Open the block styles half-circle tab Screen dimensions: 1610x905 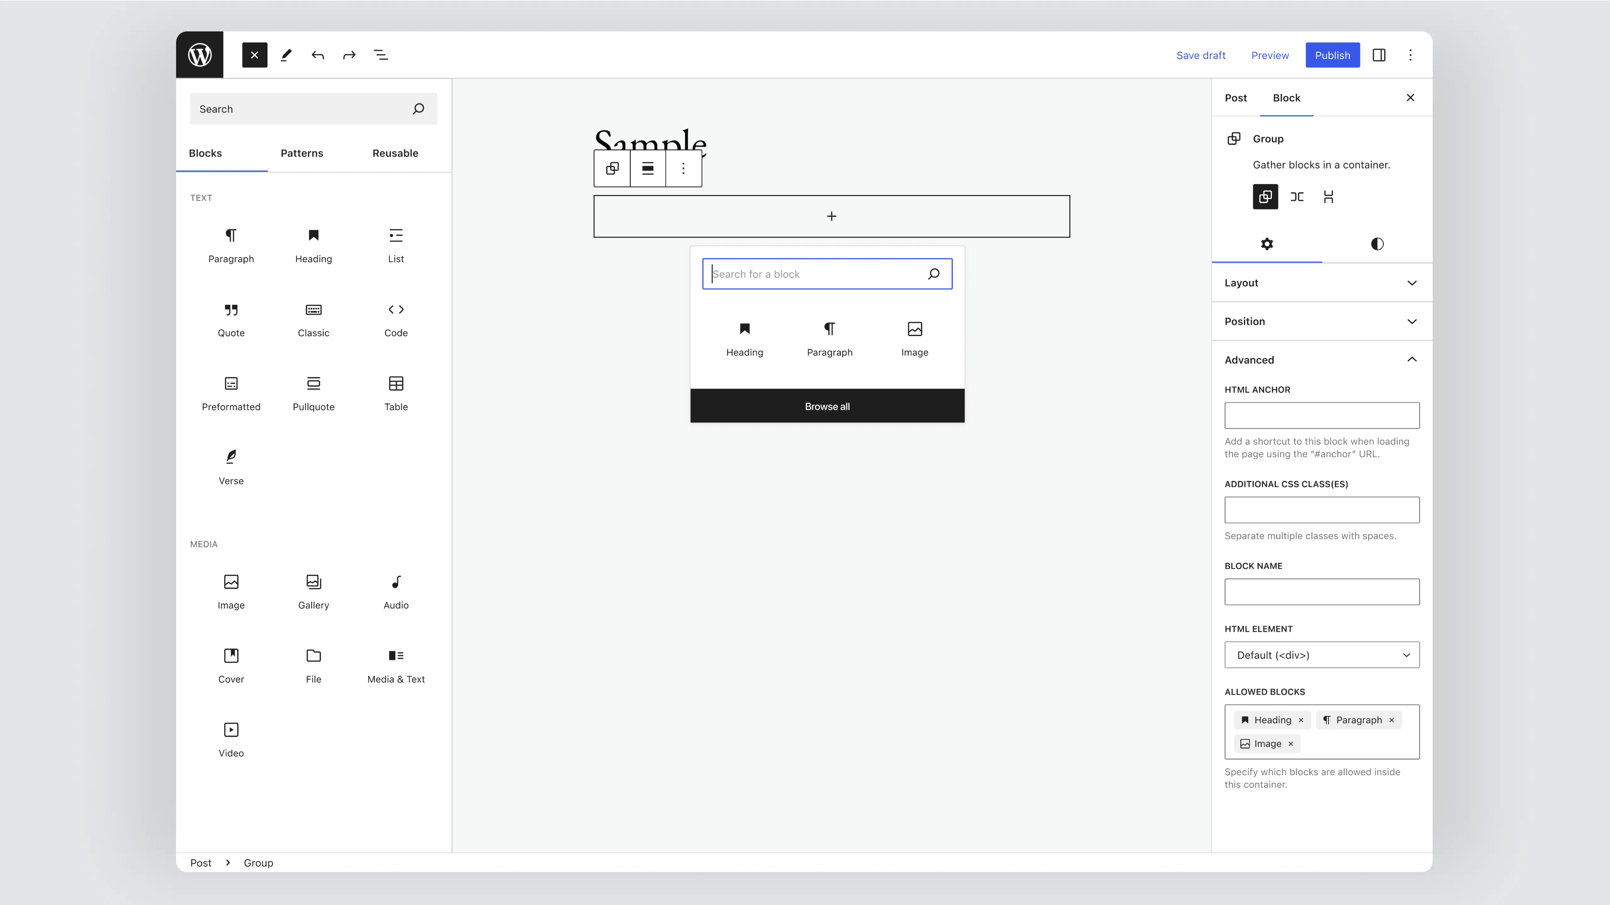[x=1377, y=244]
